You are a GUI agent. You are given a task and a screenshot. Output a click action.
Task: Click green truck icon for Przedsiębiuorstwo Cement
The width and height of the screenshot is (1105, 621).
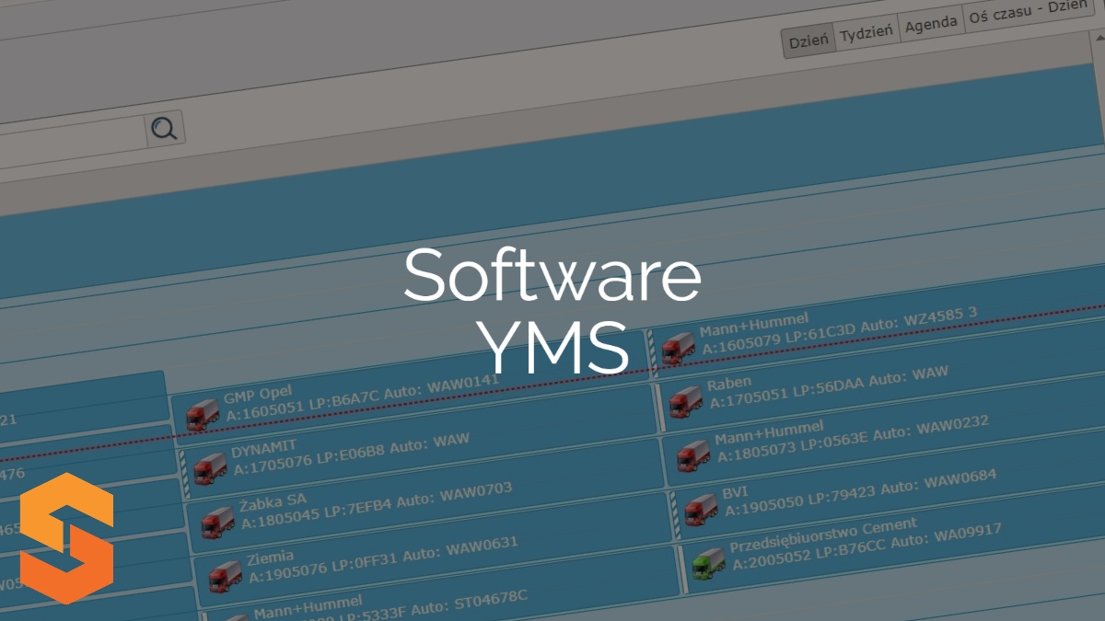click(708, 562)
